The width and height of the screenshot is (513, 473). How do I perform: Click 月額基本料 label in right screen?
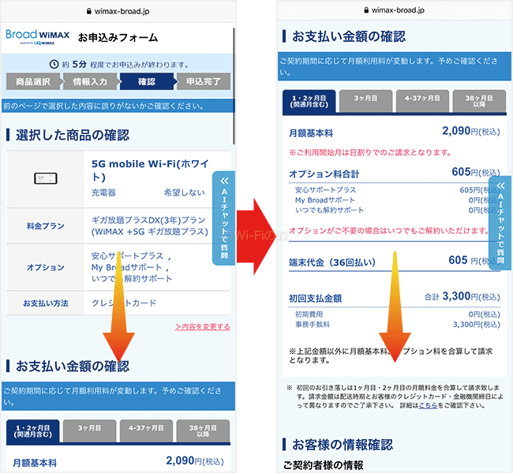pos(311,133)
